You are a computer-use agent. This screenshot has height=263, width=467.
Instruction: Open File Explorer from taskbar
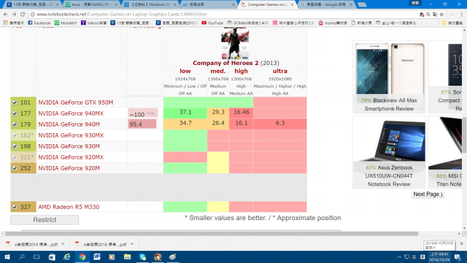[x=127, y=257]
